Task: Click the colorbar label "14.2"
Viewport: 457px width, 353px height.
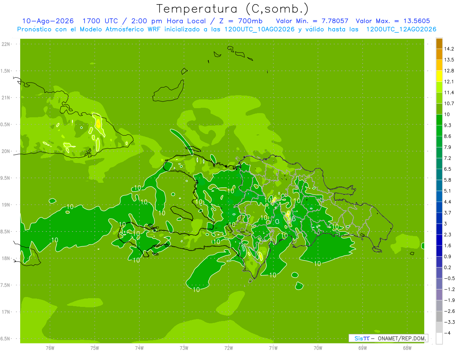Action: coord(449,49)
